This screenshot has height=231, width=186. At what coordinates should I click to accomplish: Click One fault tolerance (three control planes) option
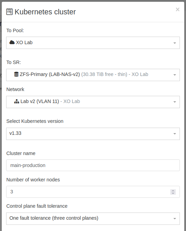54,218
